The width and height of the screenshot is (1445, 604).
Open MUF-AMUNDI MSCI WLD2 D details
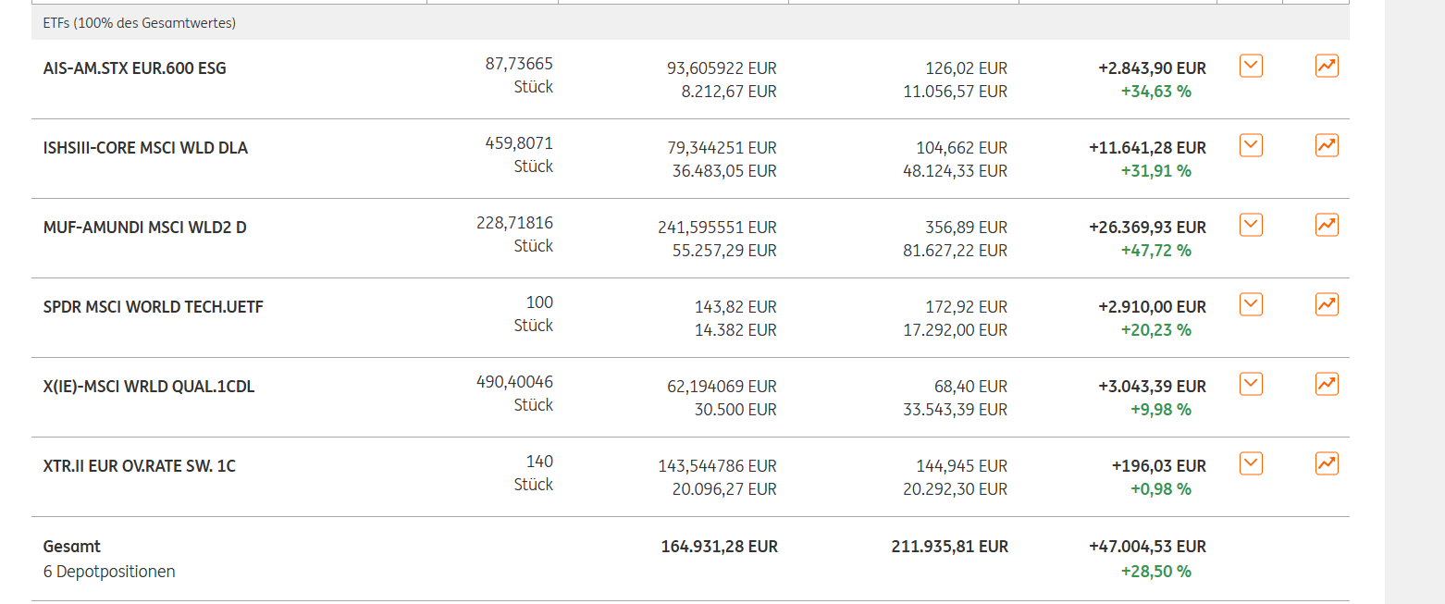144,228
